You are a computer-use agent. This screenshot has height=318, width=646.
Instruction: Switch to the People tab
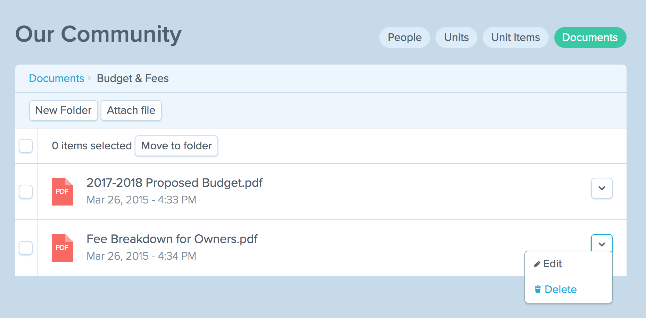(404, 37)
